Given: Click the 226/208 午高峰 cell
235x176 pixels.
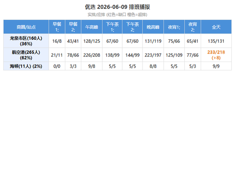Looking at the screenshot, I should click(92, 55).
